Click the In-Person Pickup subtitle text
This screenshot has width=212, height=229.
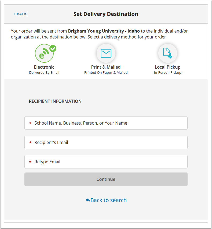pyautogui.click(x=168, y=73)
